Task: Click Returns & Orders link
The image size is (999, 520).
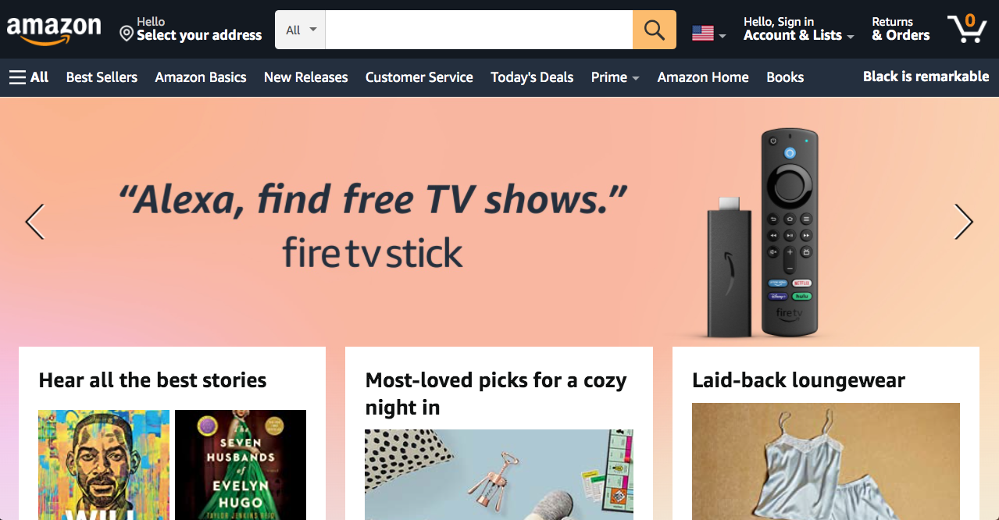Action: pyautogui.click(x=901, y=29)
